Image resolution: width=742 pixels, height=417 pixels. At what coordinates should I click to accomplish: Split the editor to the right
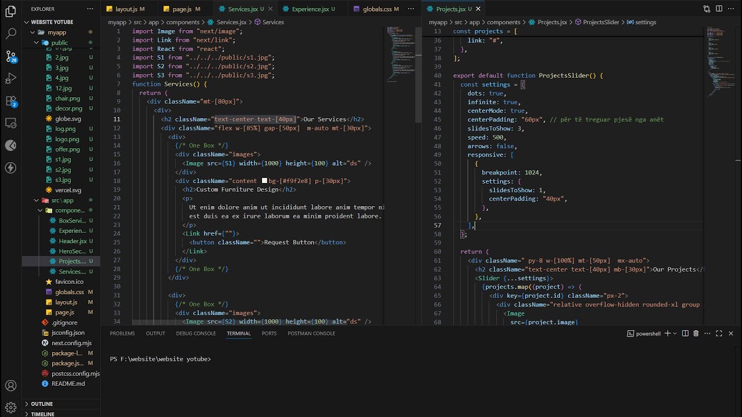(719, 9)
